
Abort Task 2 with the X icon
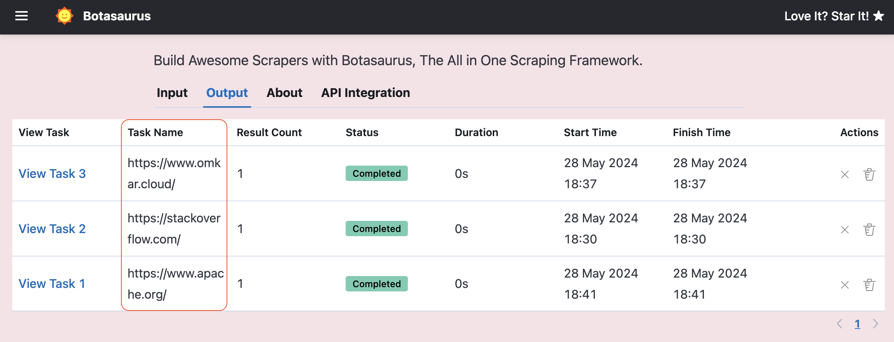coord(845,230)
